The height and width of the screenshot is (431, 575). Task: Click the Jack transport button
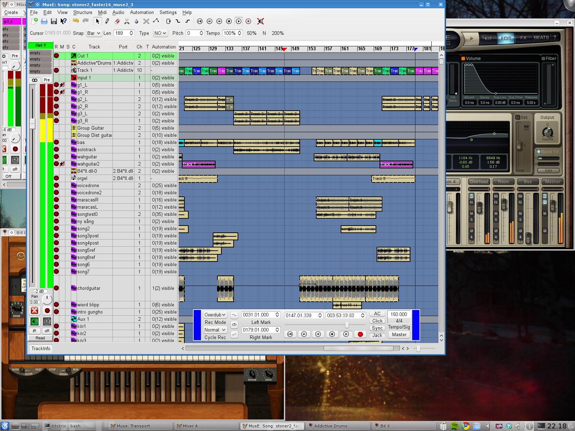[x=377, y=335]
